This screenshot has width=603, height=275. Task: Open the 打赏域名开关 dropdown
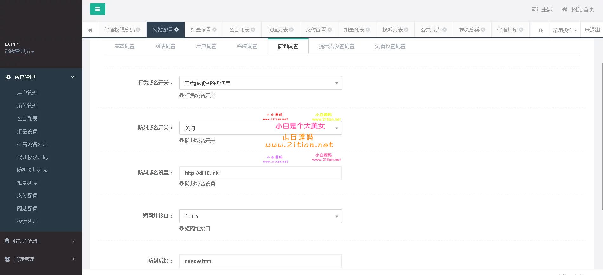(x=261, y=83)
